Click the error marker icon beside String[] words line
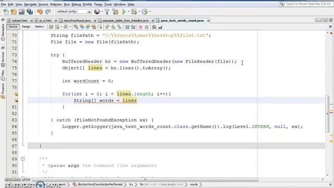Screen dimensions: 334x188 pyautogui.click(x=16, y=100)
